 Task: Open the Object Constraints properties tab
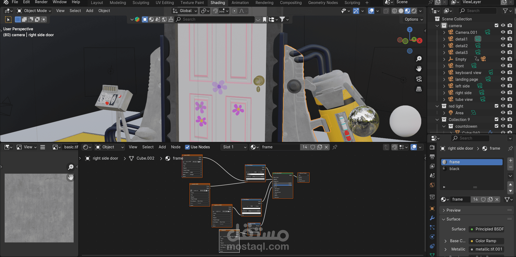coord(432,246)
